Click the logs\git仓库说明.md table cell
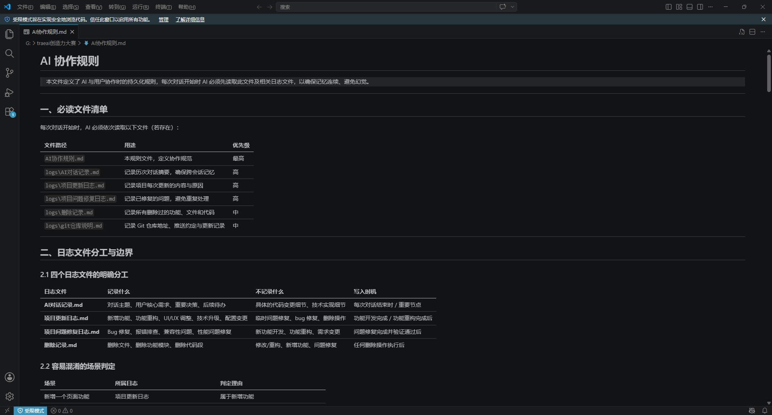Image resolution: width=772 pixels, height=415 pixels. coord(74,226)
